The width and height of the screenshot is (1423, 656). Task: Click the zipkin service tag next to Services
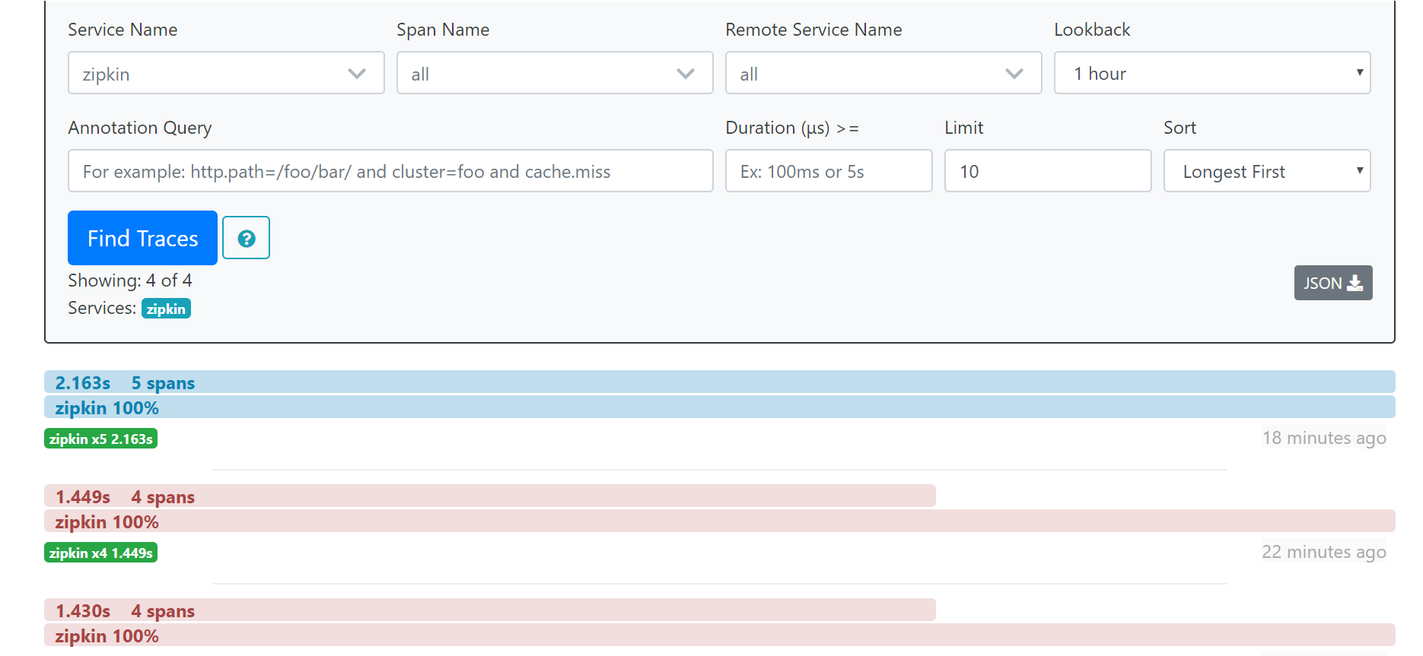point(166,309)
